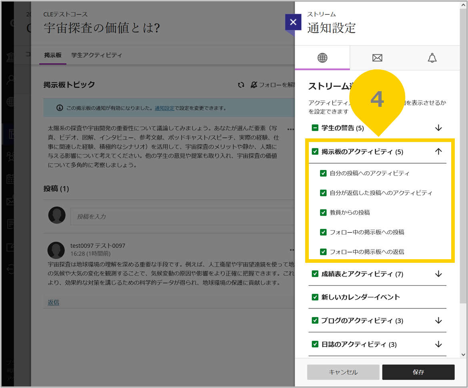Click the 日誌のアクティビティ (3) label
468x388 pixels.
[359, 344]
